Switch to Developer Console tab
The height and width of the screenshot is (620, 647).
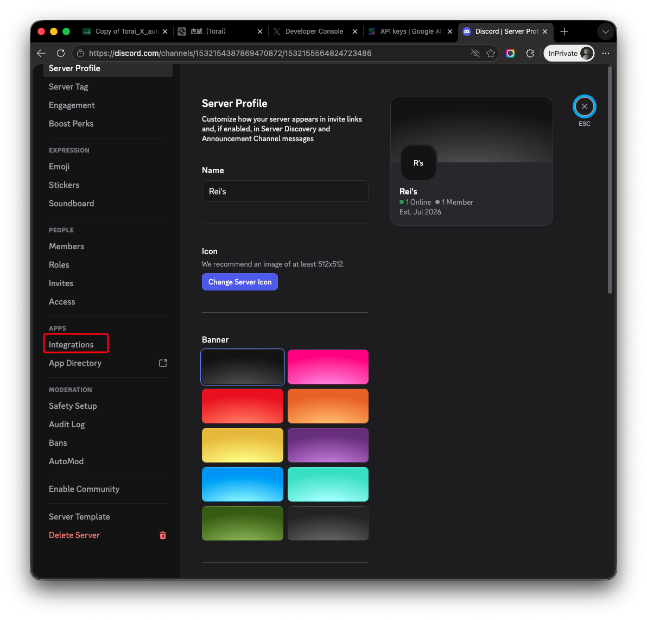click(x=314, y=31)
